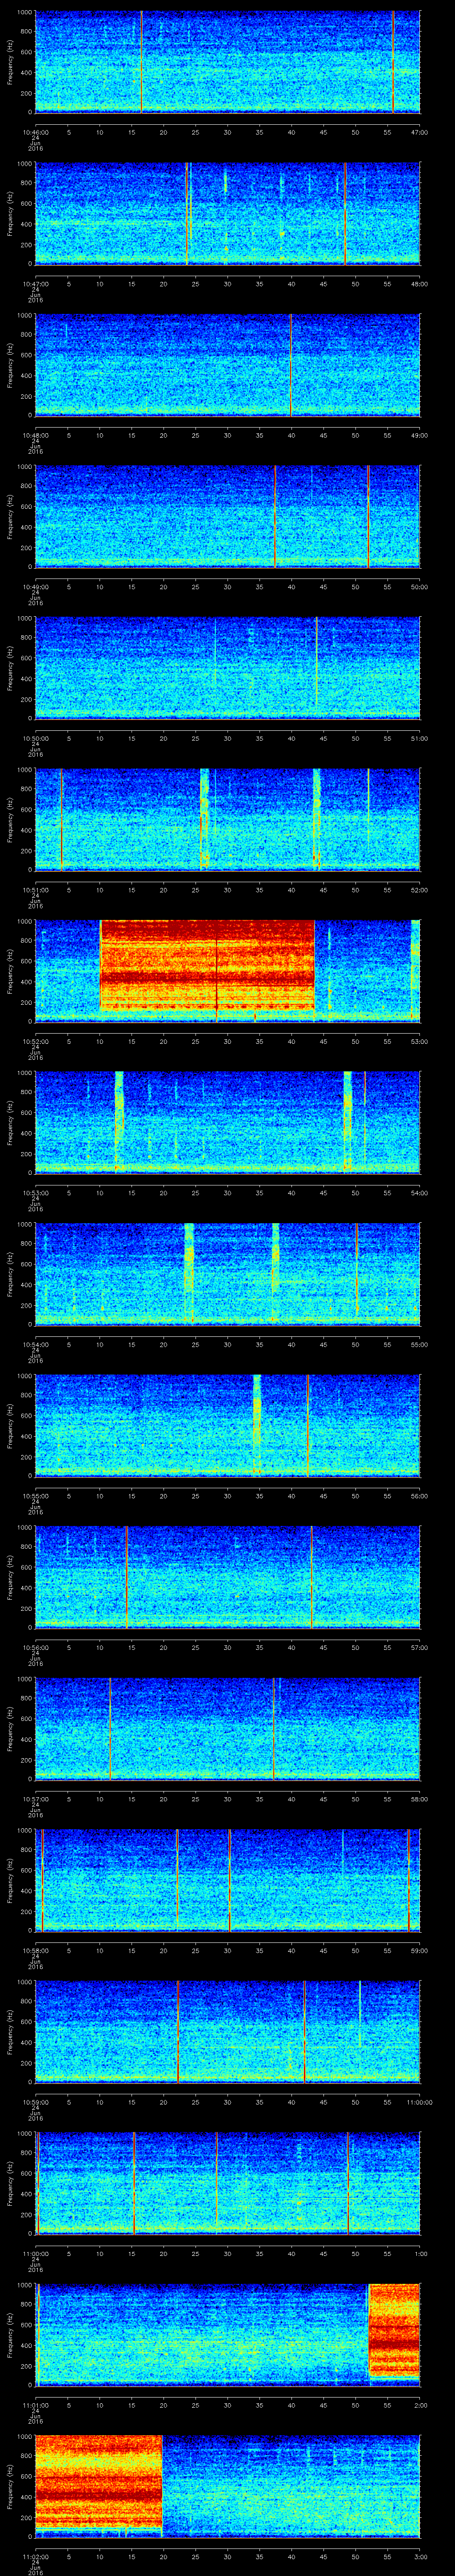Click the 10:48:00 start time label
455x2576 pixels.
[35, 435]
